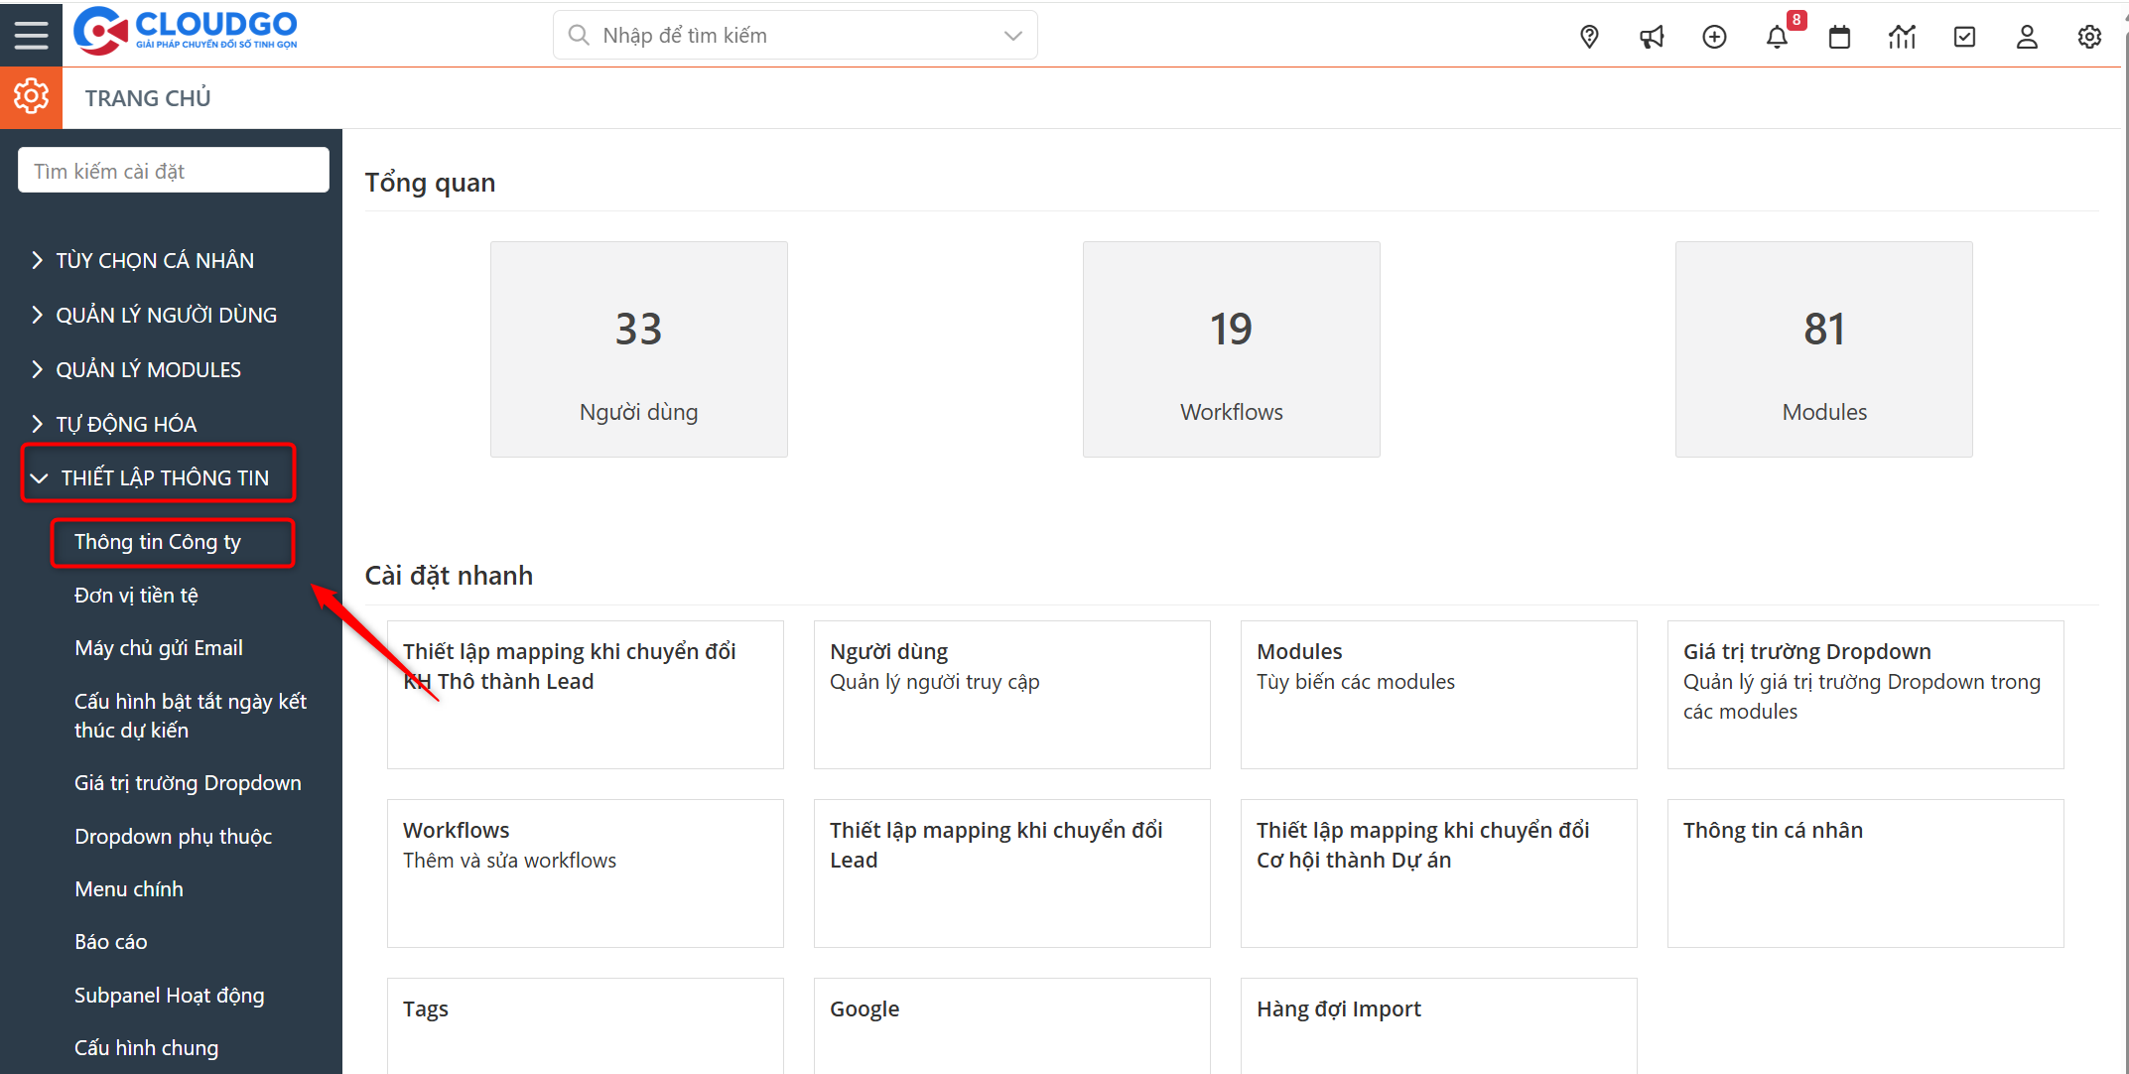Click the 33 Người dùng overview tile

coord(638,349)
